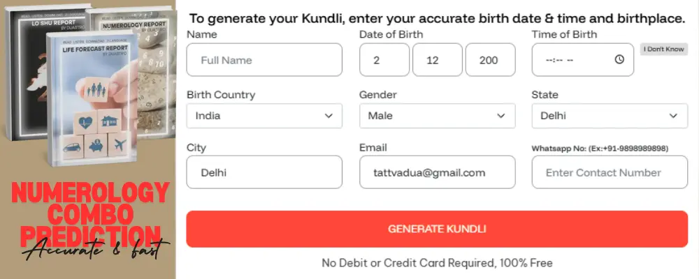The height and width of the screenshot is (279, 699).
Task: Click the Email field with tattvadua@gmail.com
Action: 437,172
